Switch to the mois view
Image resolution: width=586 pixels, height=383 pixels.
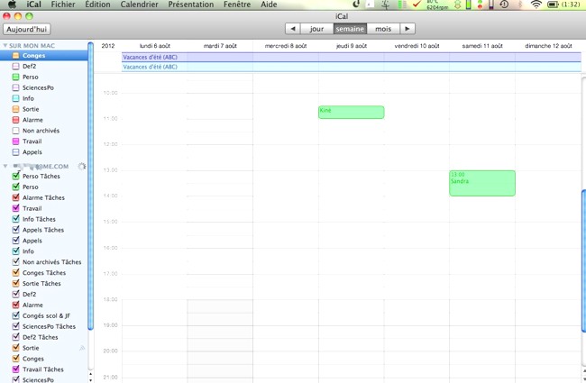pos(383,29)
